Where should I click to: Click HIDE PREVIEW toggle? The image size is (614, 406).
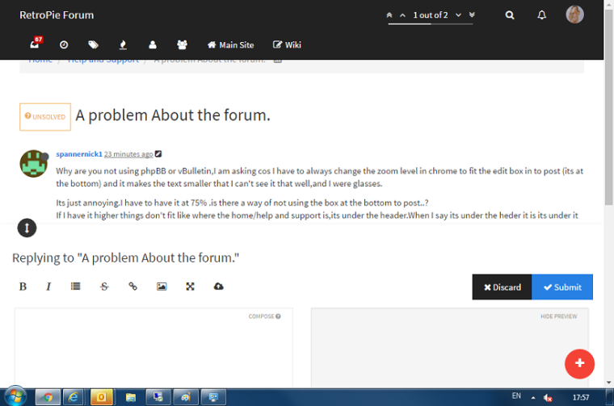pos(559,316)
